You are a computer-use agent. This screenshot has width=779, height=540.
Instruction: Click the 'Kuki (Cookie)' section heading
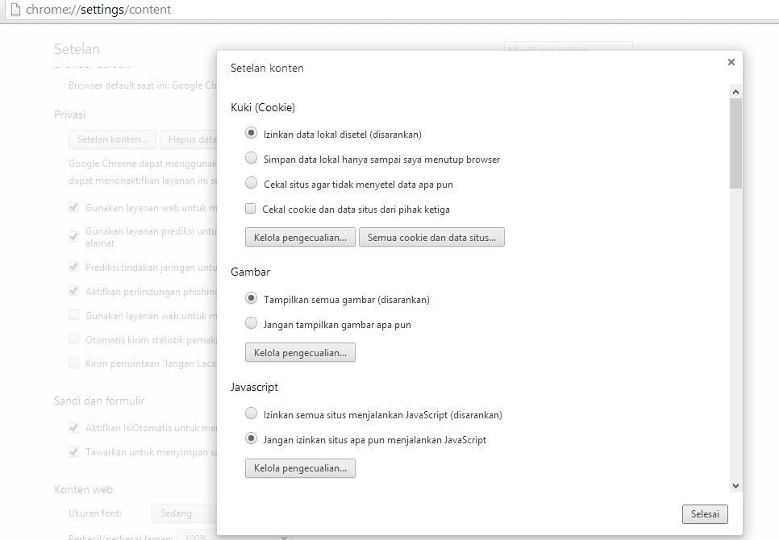(263, 107)
